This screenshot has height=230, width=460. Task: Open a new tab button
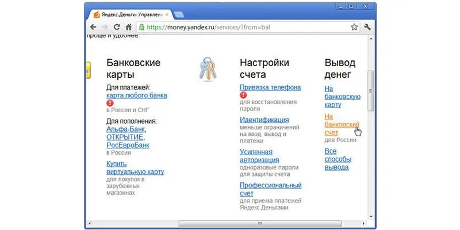(179, 15)
